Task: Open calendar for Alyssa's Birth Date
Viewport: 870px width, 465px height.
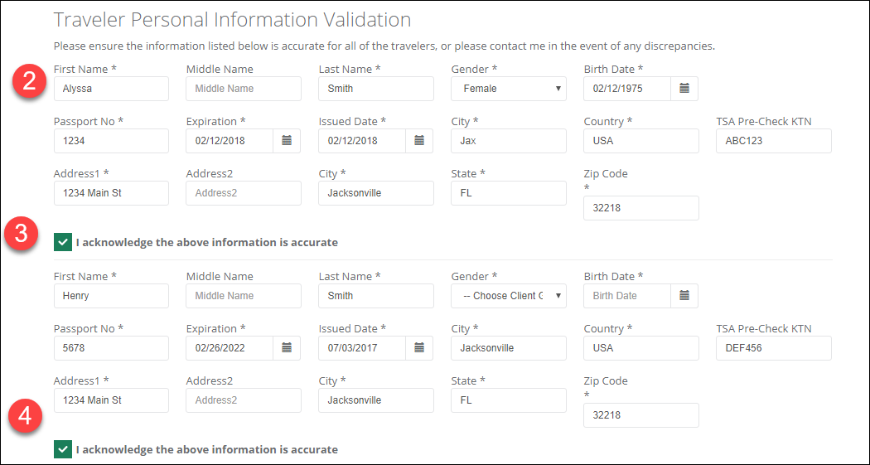Action: [684, 89]
